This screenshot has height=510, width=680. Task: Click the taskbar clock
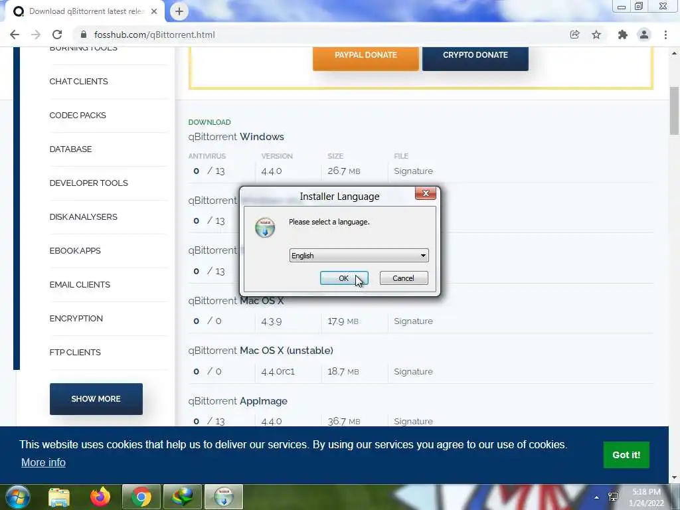point(646,497)
